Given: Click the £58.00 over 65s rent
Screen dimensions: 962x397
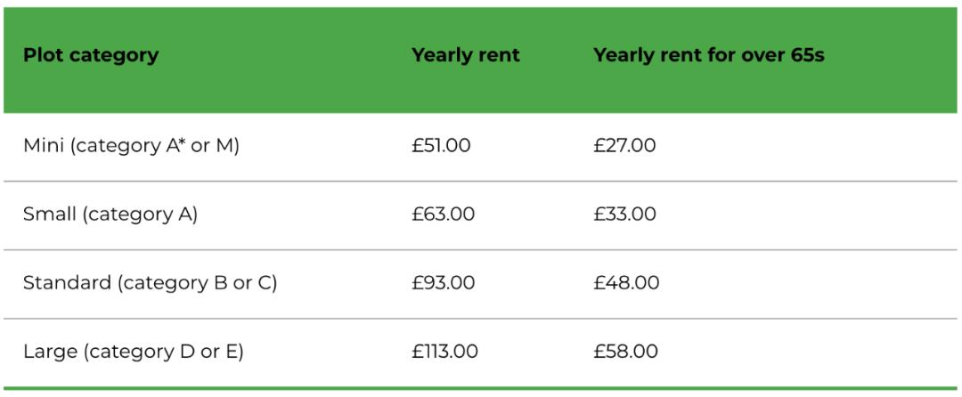Looking at the screenshot, I should [625, 352].
